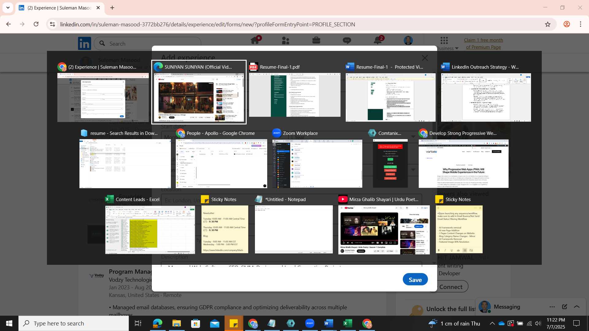Open the Mail app taskbar icon
The height and width of the screenshot is (331, 589).
(215, 323)
